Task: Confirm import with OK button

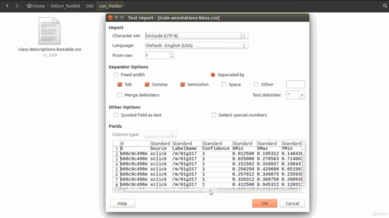Action: pos(265,203)
